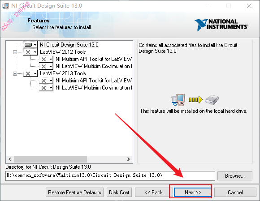The height and width of the screenshot is (201, 260).
Task: Click the installer icon in the title bar
Action: point(5,6)
